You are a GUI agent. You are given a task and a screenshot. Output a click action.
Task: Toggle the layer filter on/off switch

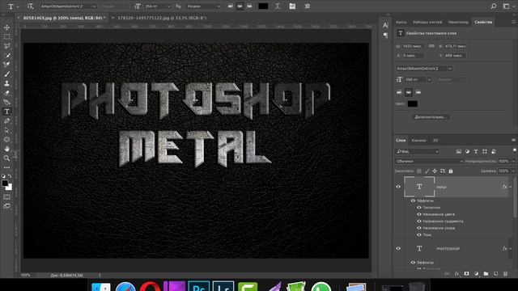click(x=514, y=151)
